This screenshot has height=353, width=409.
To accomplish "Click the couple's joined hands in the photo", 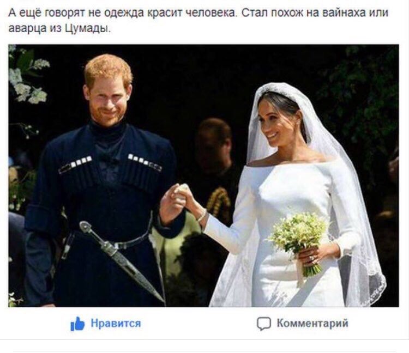I will [x=179, y=197].
